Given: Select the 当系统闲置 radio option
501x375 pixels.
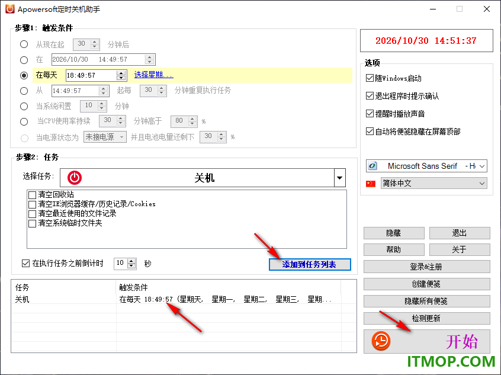Looking at the screenshot, I should click(x=24, y=106).
